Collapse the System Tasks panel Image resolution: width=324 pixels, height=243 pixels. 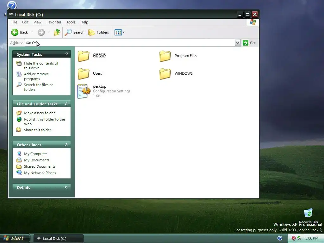point(66,54)
